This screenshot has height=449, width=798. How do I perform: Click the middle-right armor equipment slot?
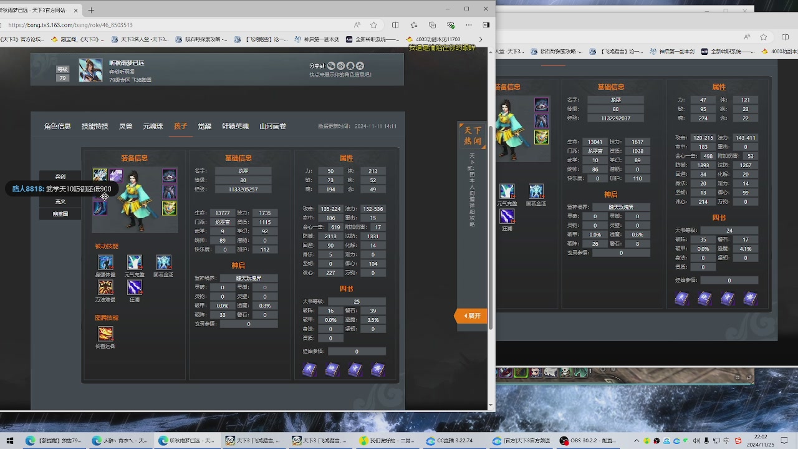(170, 191)
